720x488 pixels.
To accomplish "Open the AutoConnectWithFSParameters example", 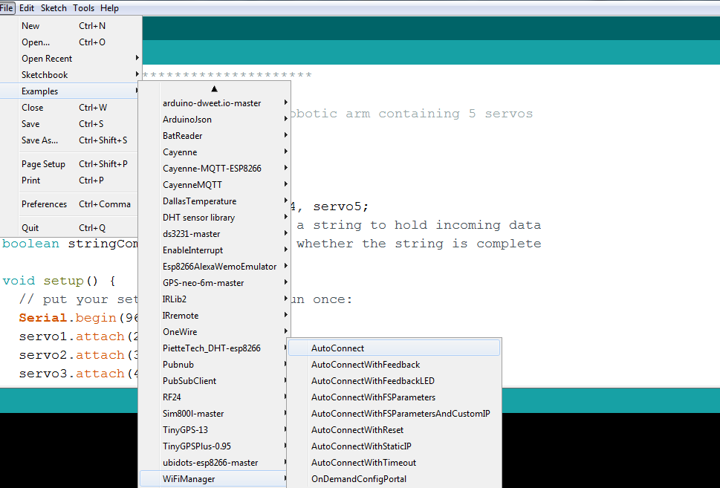I will tap(394, 397).
